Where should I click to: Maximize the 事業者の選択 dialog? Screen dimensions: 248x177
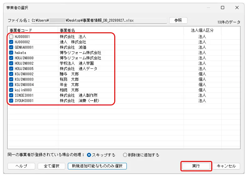pos(223,8)
